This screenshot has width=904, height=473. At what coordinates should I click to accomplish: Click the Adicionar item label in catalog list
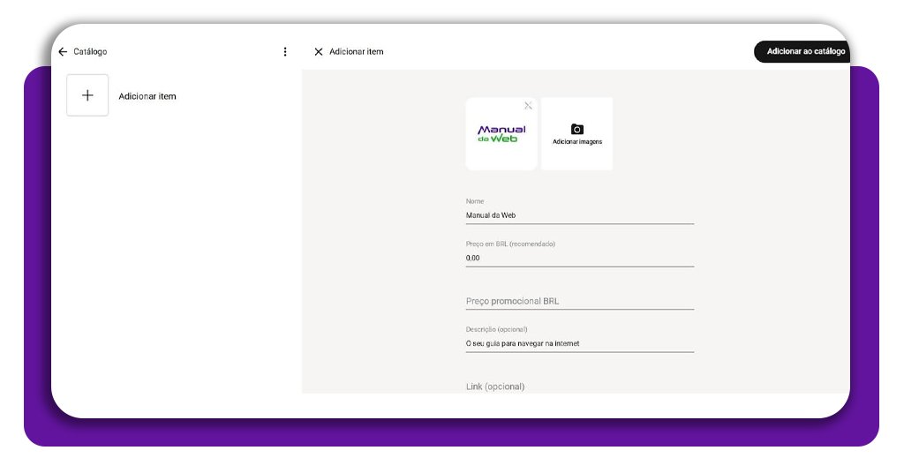coord(147,96)
